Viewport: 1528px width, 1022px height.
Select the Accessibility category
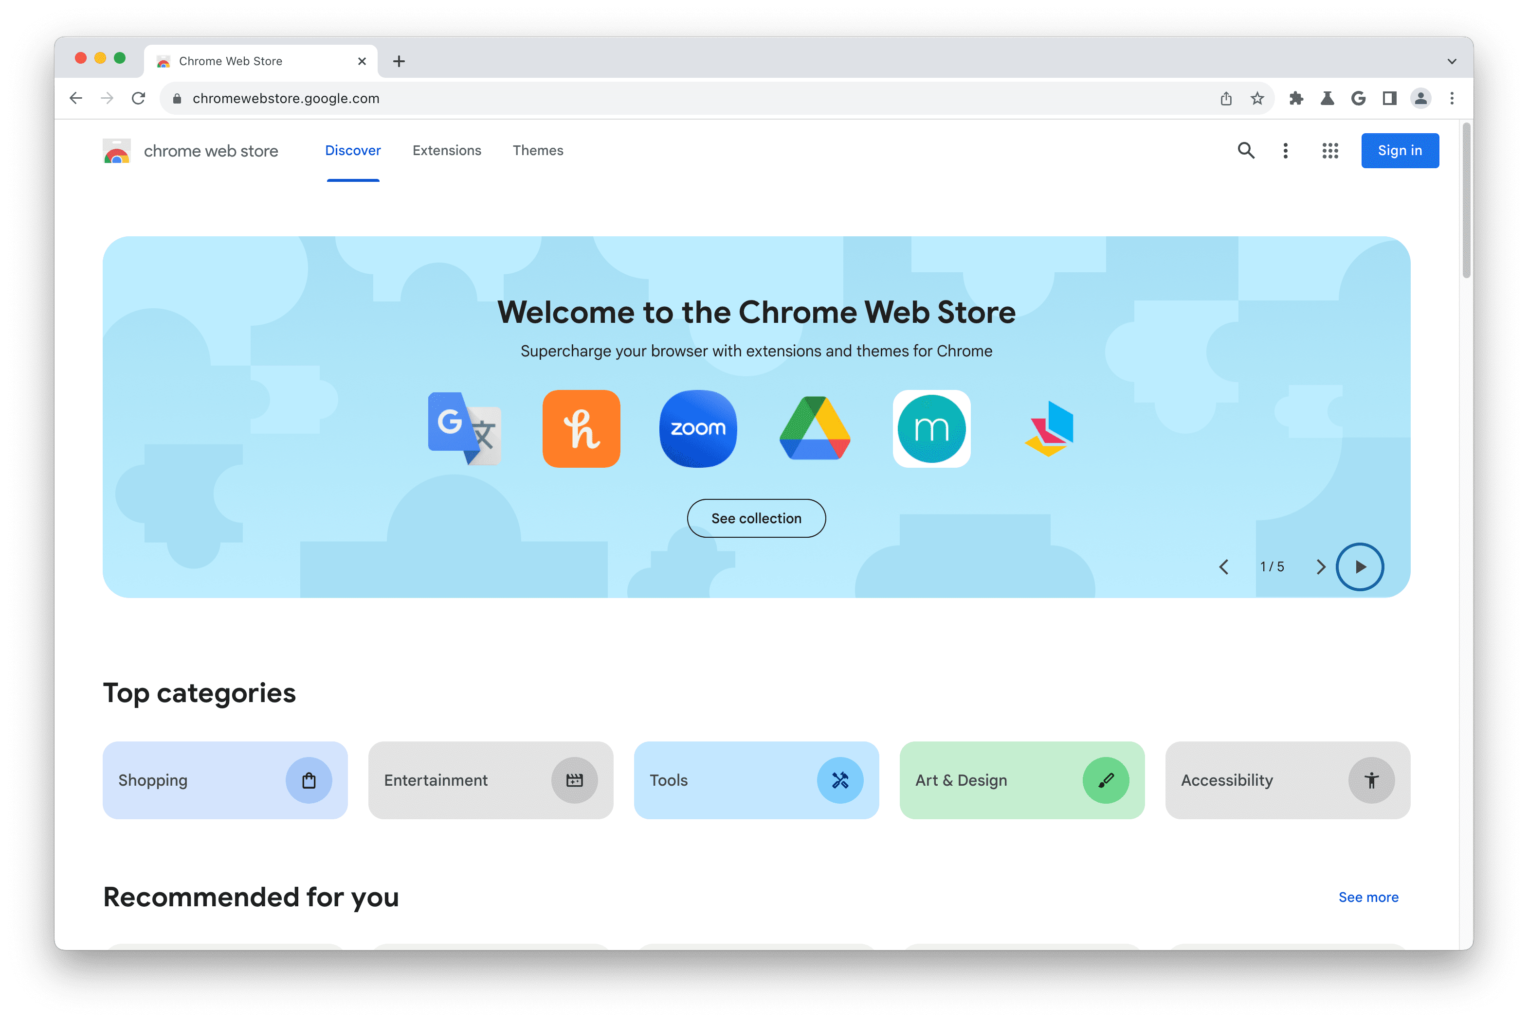(1286, 780)
